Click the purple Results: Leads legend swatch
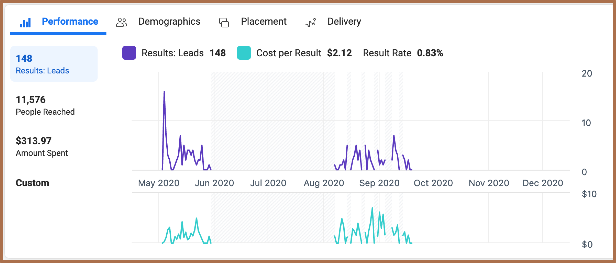 click(x=129, y=53)
